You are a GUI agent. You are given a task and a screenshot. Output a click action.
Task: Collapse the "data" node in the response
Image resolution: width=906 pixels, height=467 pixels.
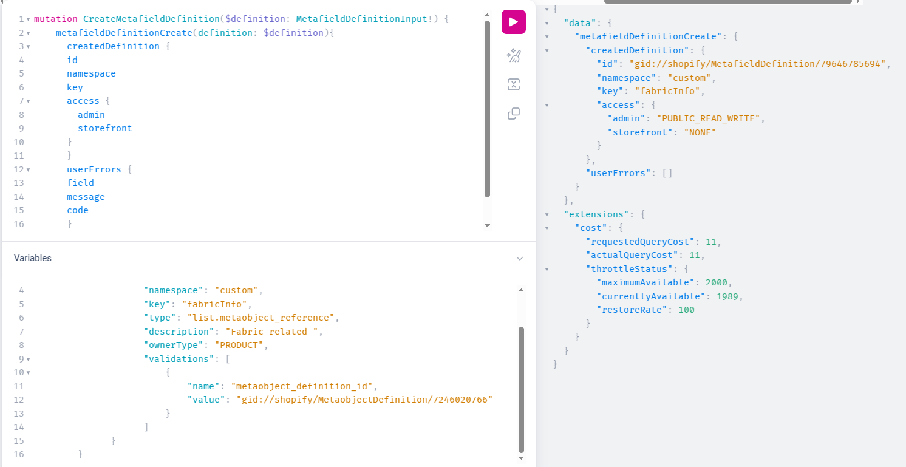click(x=547, y=23)
